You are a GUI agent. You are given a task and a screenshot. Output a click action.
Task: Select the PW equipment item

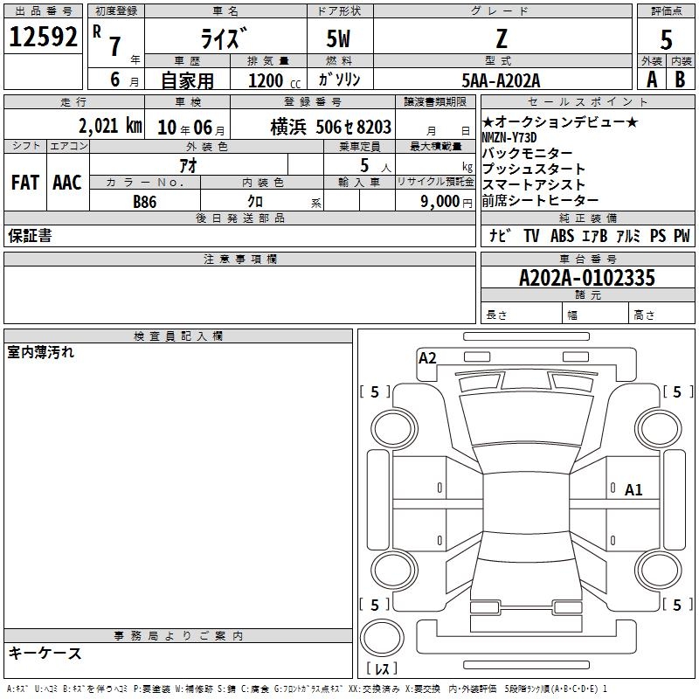click(682, 235)
